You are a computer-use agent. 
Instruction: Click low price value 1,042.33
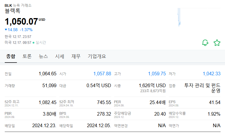pos(211,74)
